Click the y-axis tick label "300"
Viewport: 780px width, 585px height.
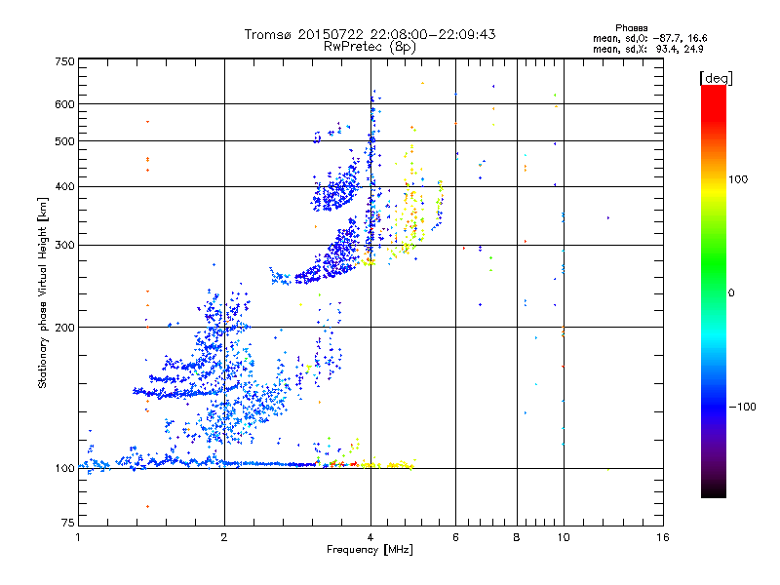click(64, 246)
